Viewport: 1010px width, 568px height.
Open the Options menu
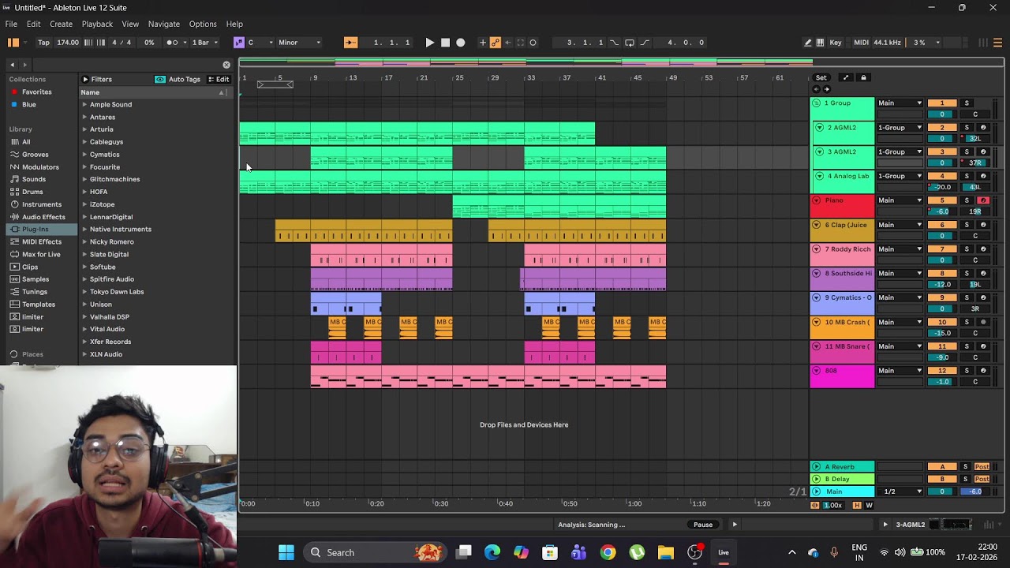(203, 24)
